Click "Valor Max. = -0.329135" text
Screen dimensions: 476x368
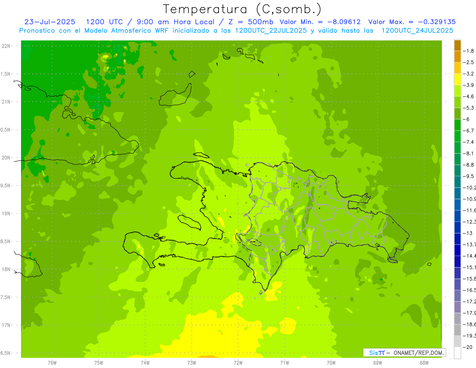[x=412, y=22]
